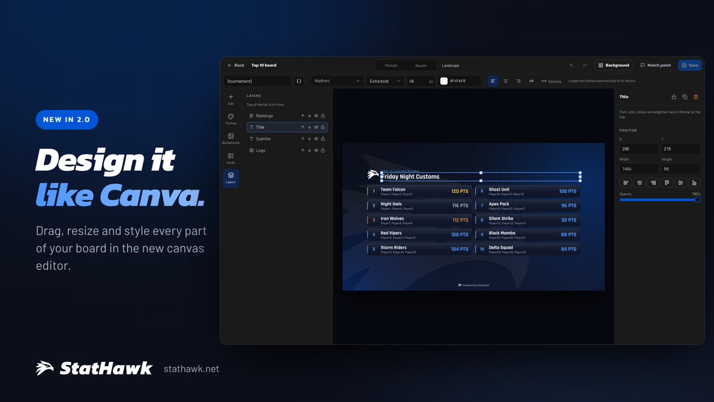The image size is (714, 402).
Task: Hide the Subtitle layer
Action: coord(317,139)
